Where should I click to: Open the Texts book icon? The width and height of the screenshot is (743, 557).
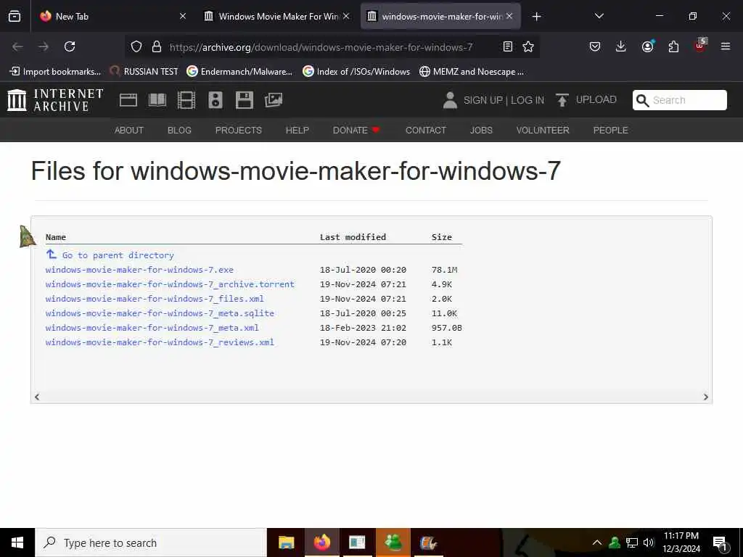click(x=157, y=100)
